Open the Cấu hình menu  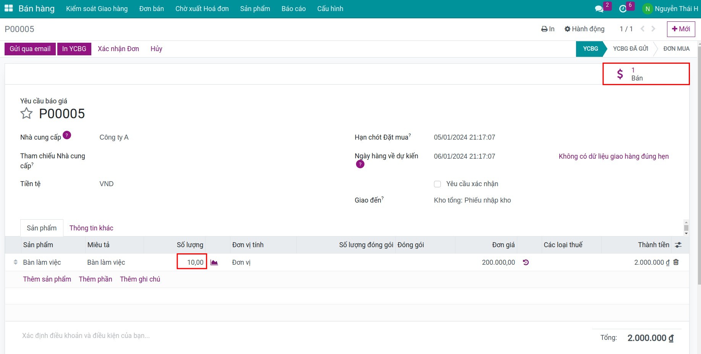(x=330, y=9)
